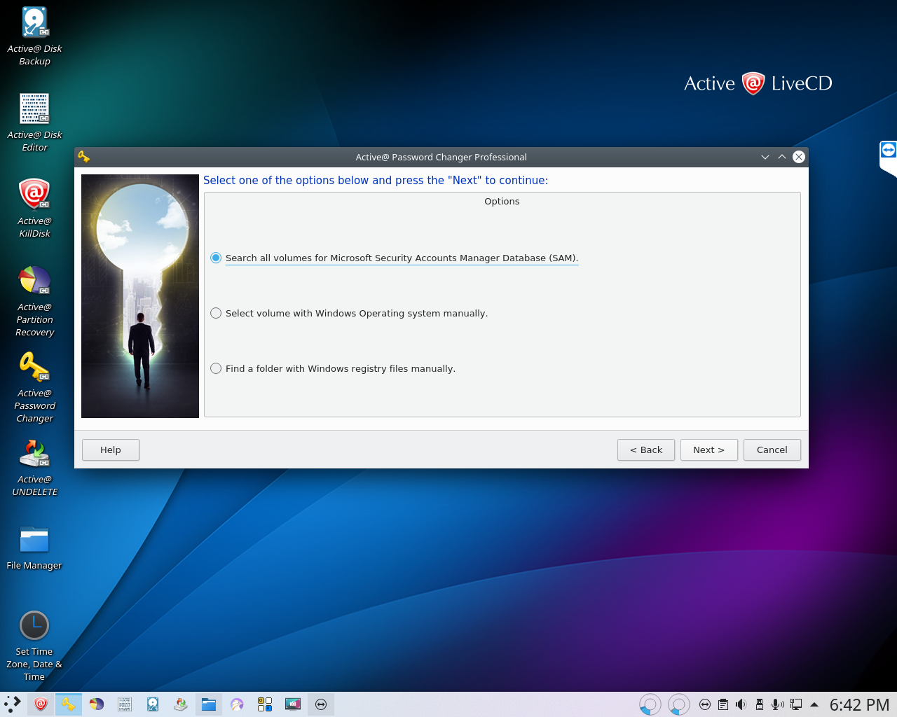Click the 6:42 PM clock
Image resolution: width=897 pixels, height=717 pixels.
(859, 704)
